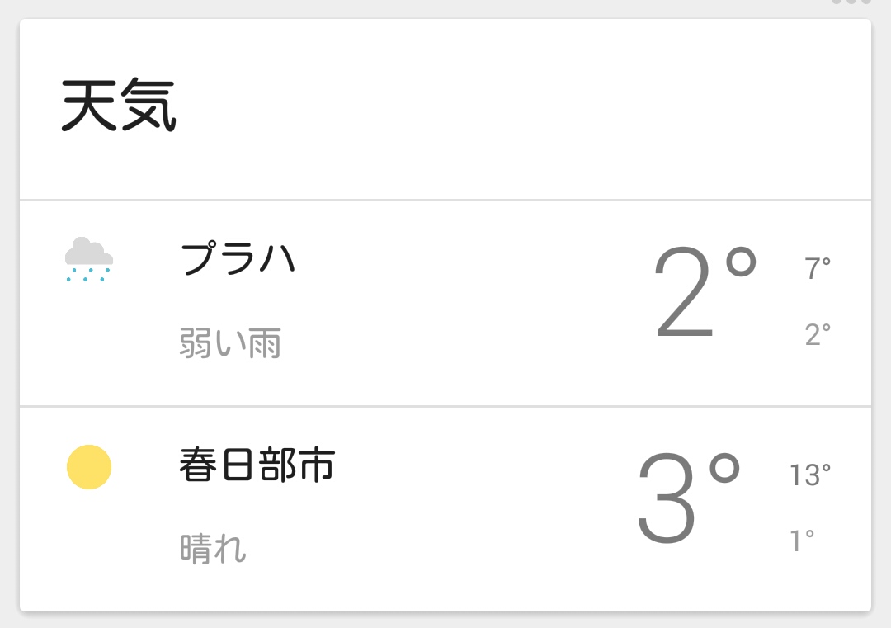This screenshot has width=891, height=628.
Task: Tap the 7° high temperature for プラハ
Action: point(818,268)
